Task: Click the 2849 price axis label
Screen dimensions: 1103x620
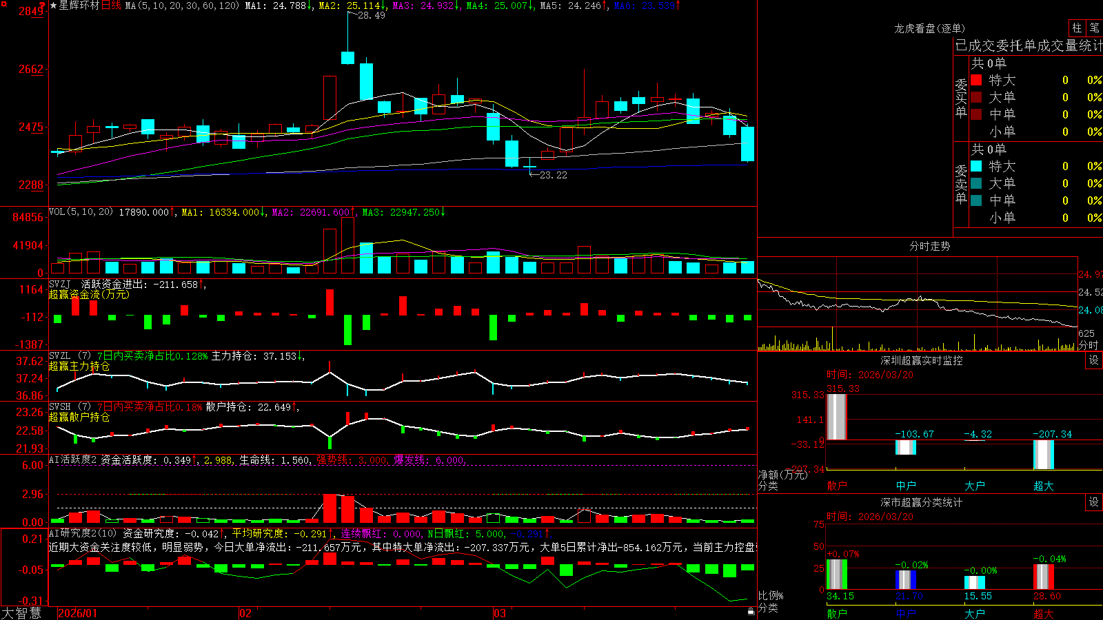Action: [x=31, y=11]
